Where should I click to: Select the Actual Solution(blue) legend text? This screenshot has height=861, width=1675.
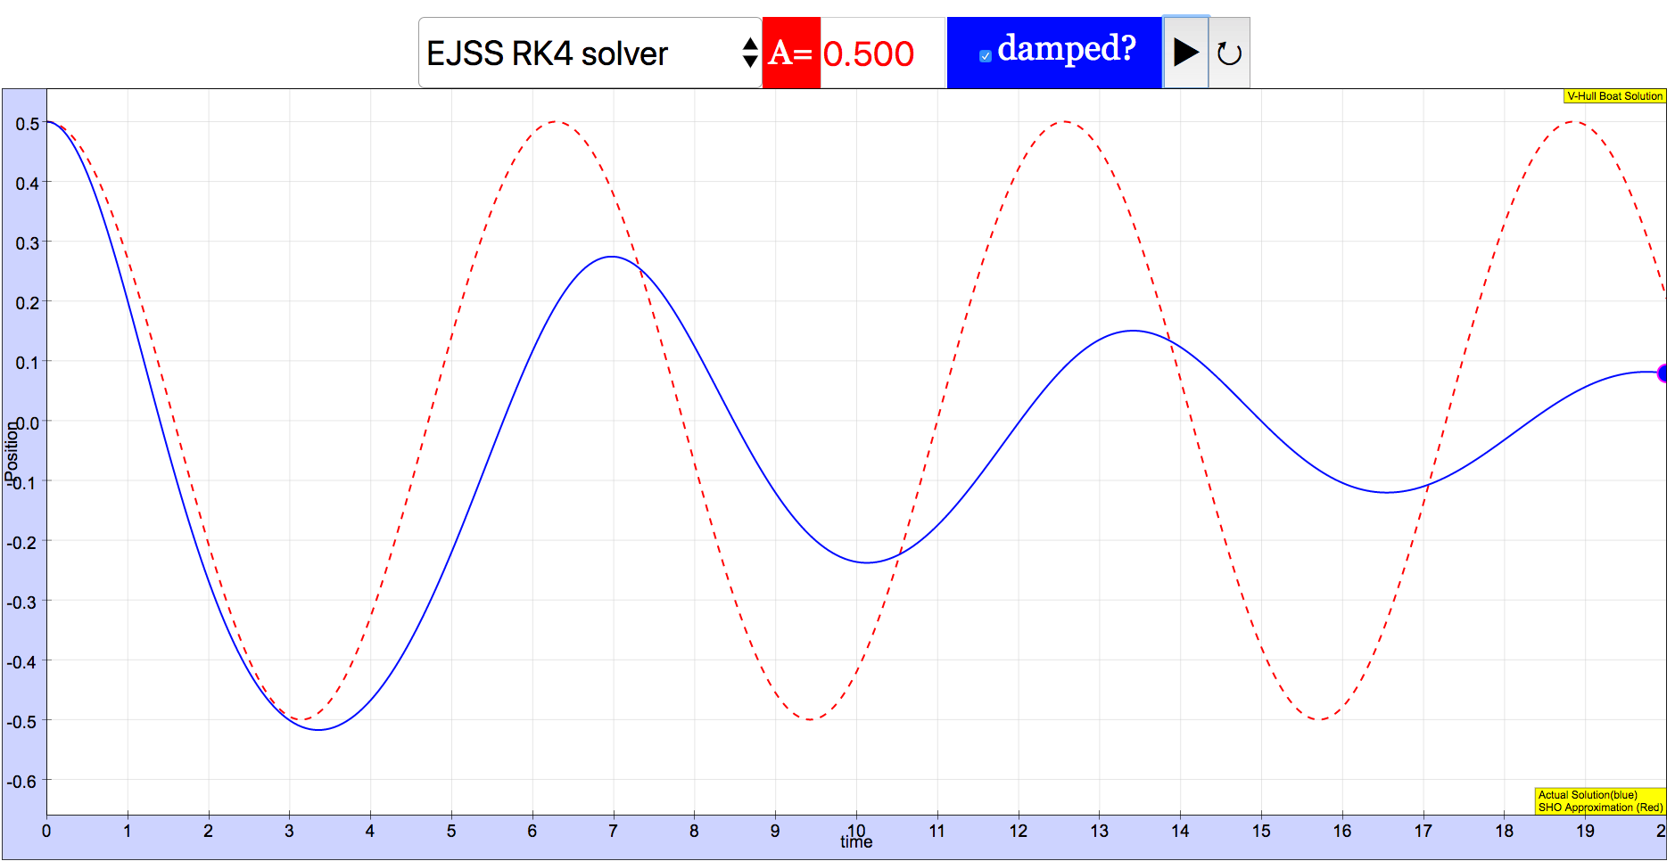click(x=1588, y=795)
